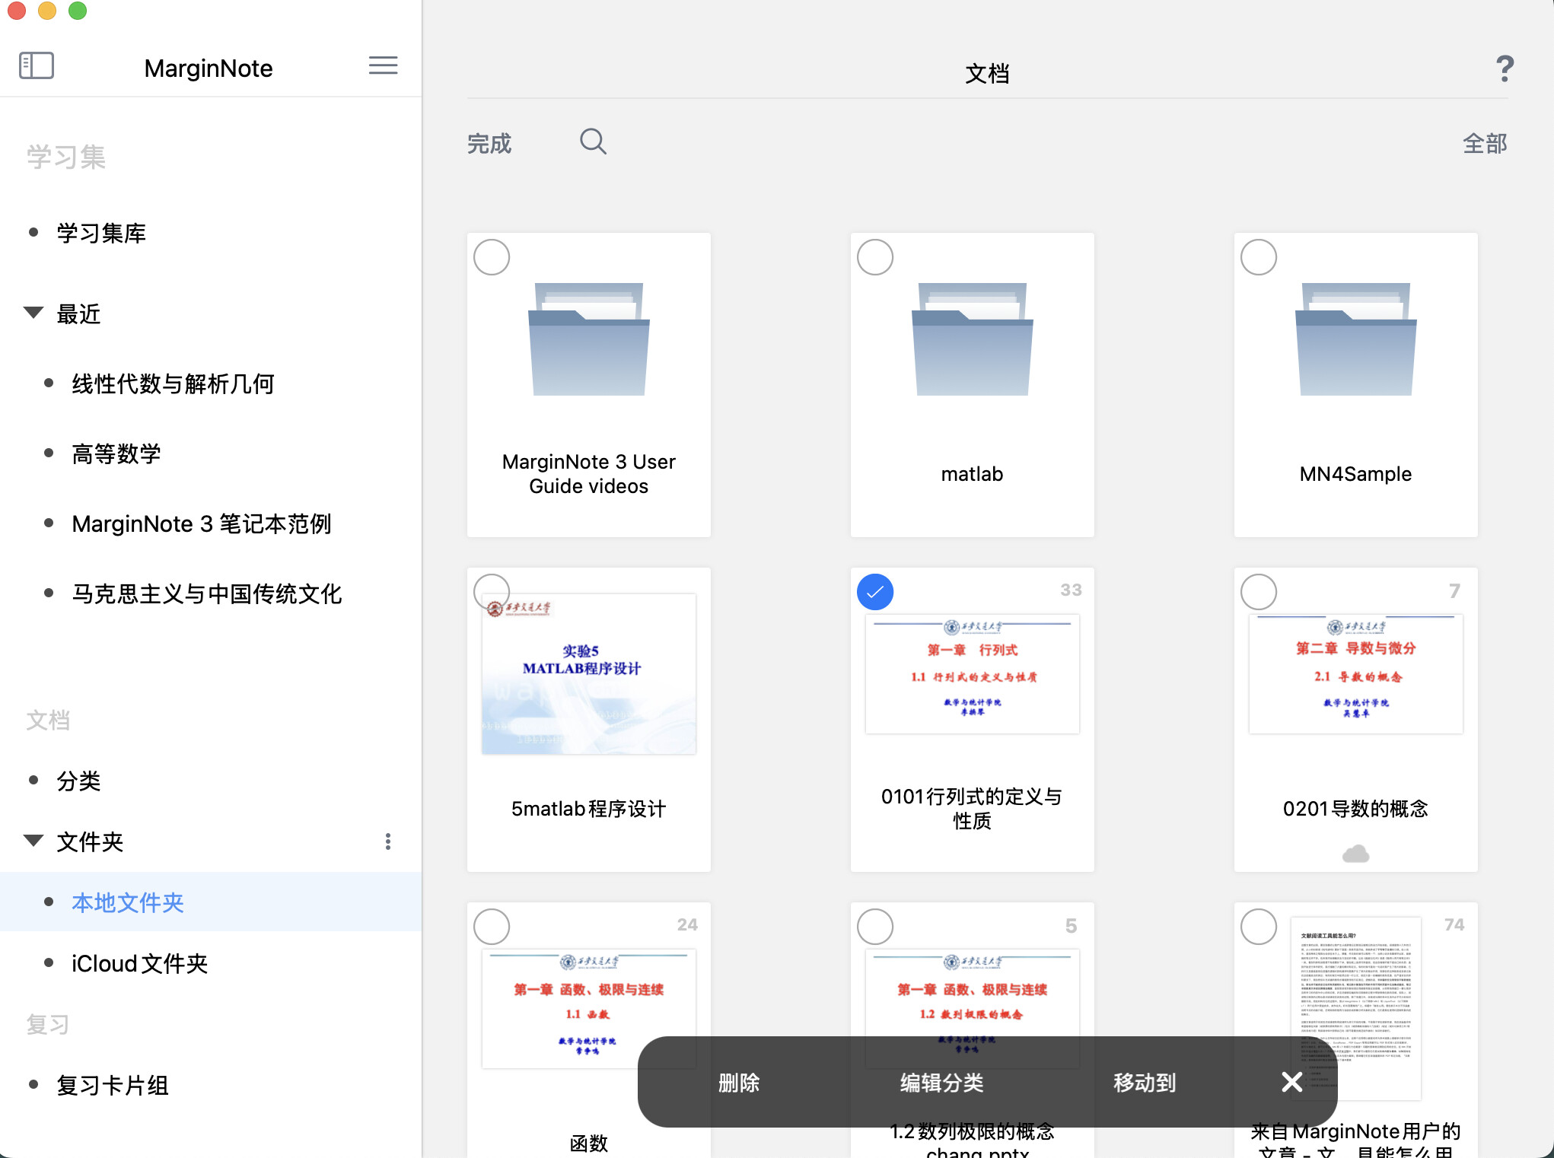This screenshot has height=1158, width=1554.
Task: Open search with the magnifier icon
Action: pyautogui.click(x=593, y=142)
